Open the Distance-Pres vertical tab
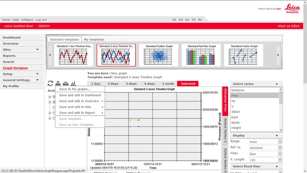Image resolution: width=307 pixels, height=173 pixels. (225, 101)
